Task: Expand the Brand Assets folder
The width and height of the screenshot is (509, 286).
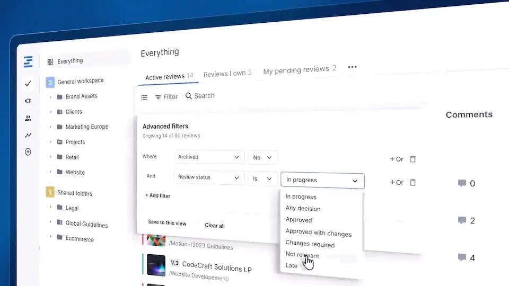Action: pyautogui.click(x=51, y=97)
